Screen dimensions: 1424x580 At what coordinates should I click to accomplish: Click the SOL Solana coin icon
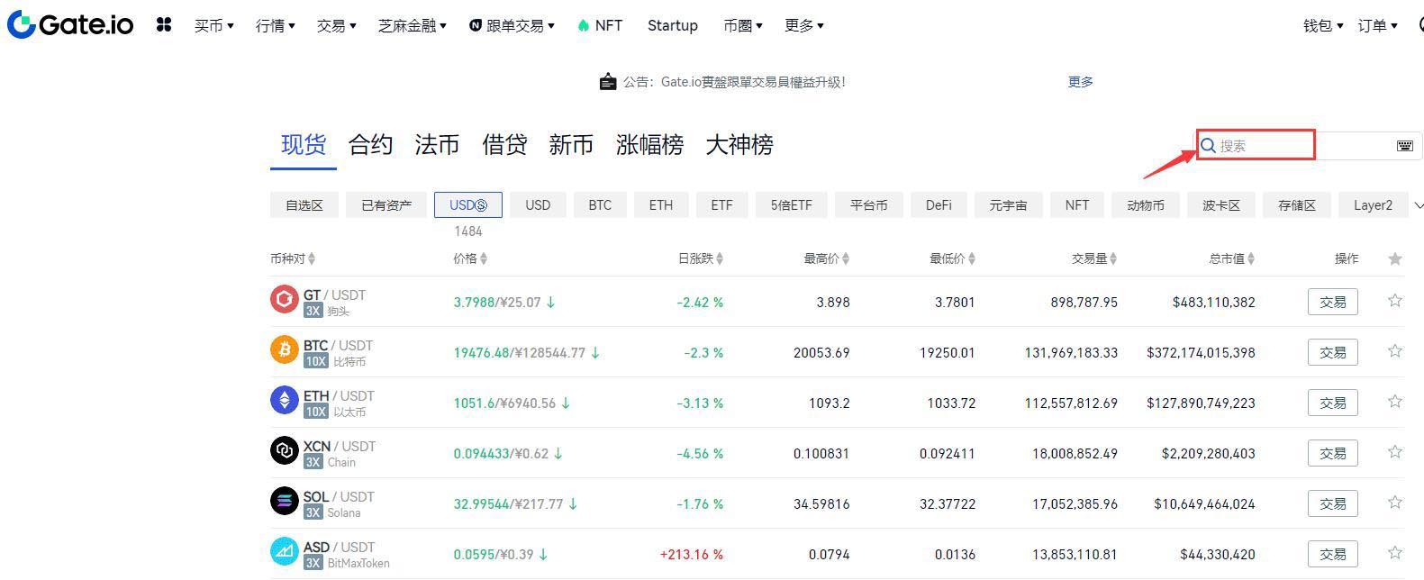[285, 501]
